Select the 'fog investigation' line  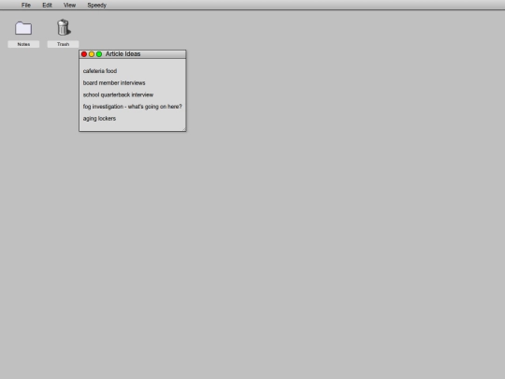coord(133,107)
